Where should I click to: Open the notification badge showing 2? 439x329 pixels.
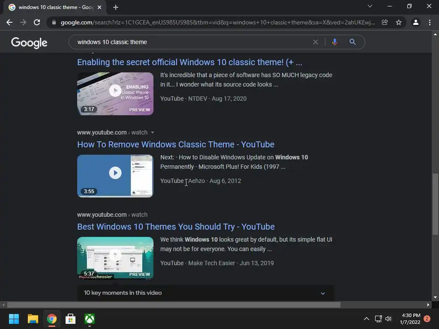[x=427, y=319]
